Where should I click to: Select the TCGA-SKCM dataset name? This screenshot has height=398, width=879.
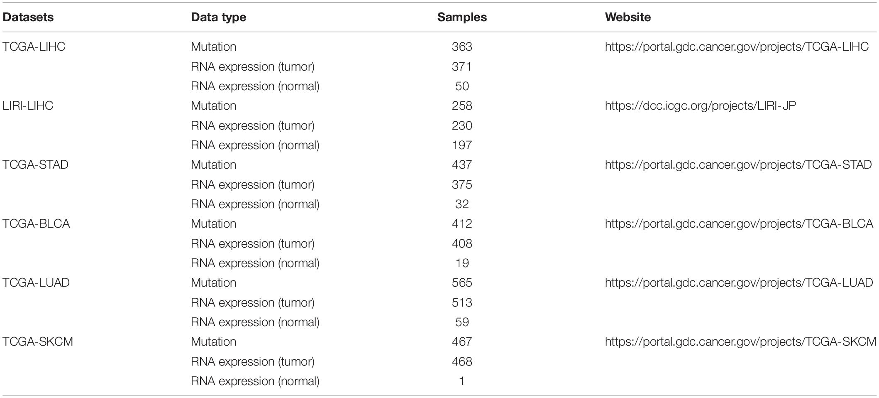coord(38,341)
